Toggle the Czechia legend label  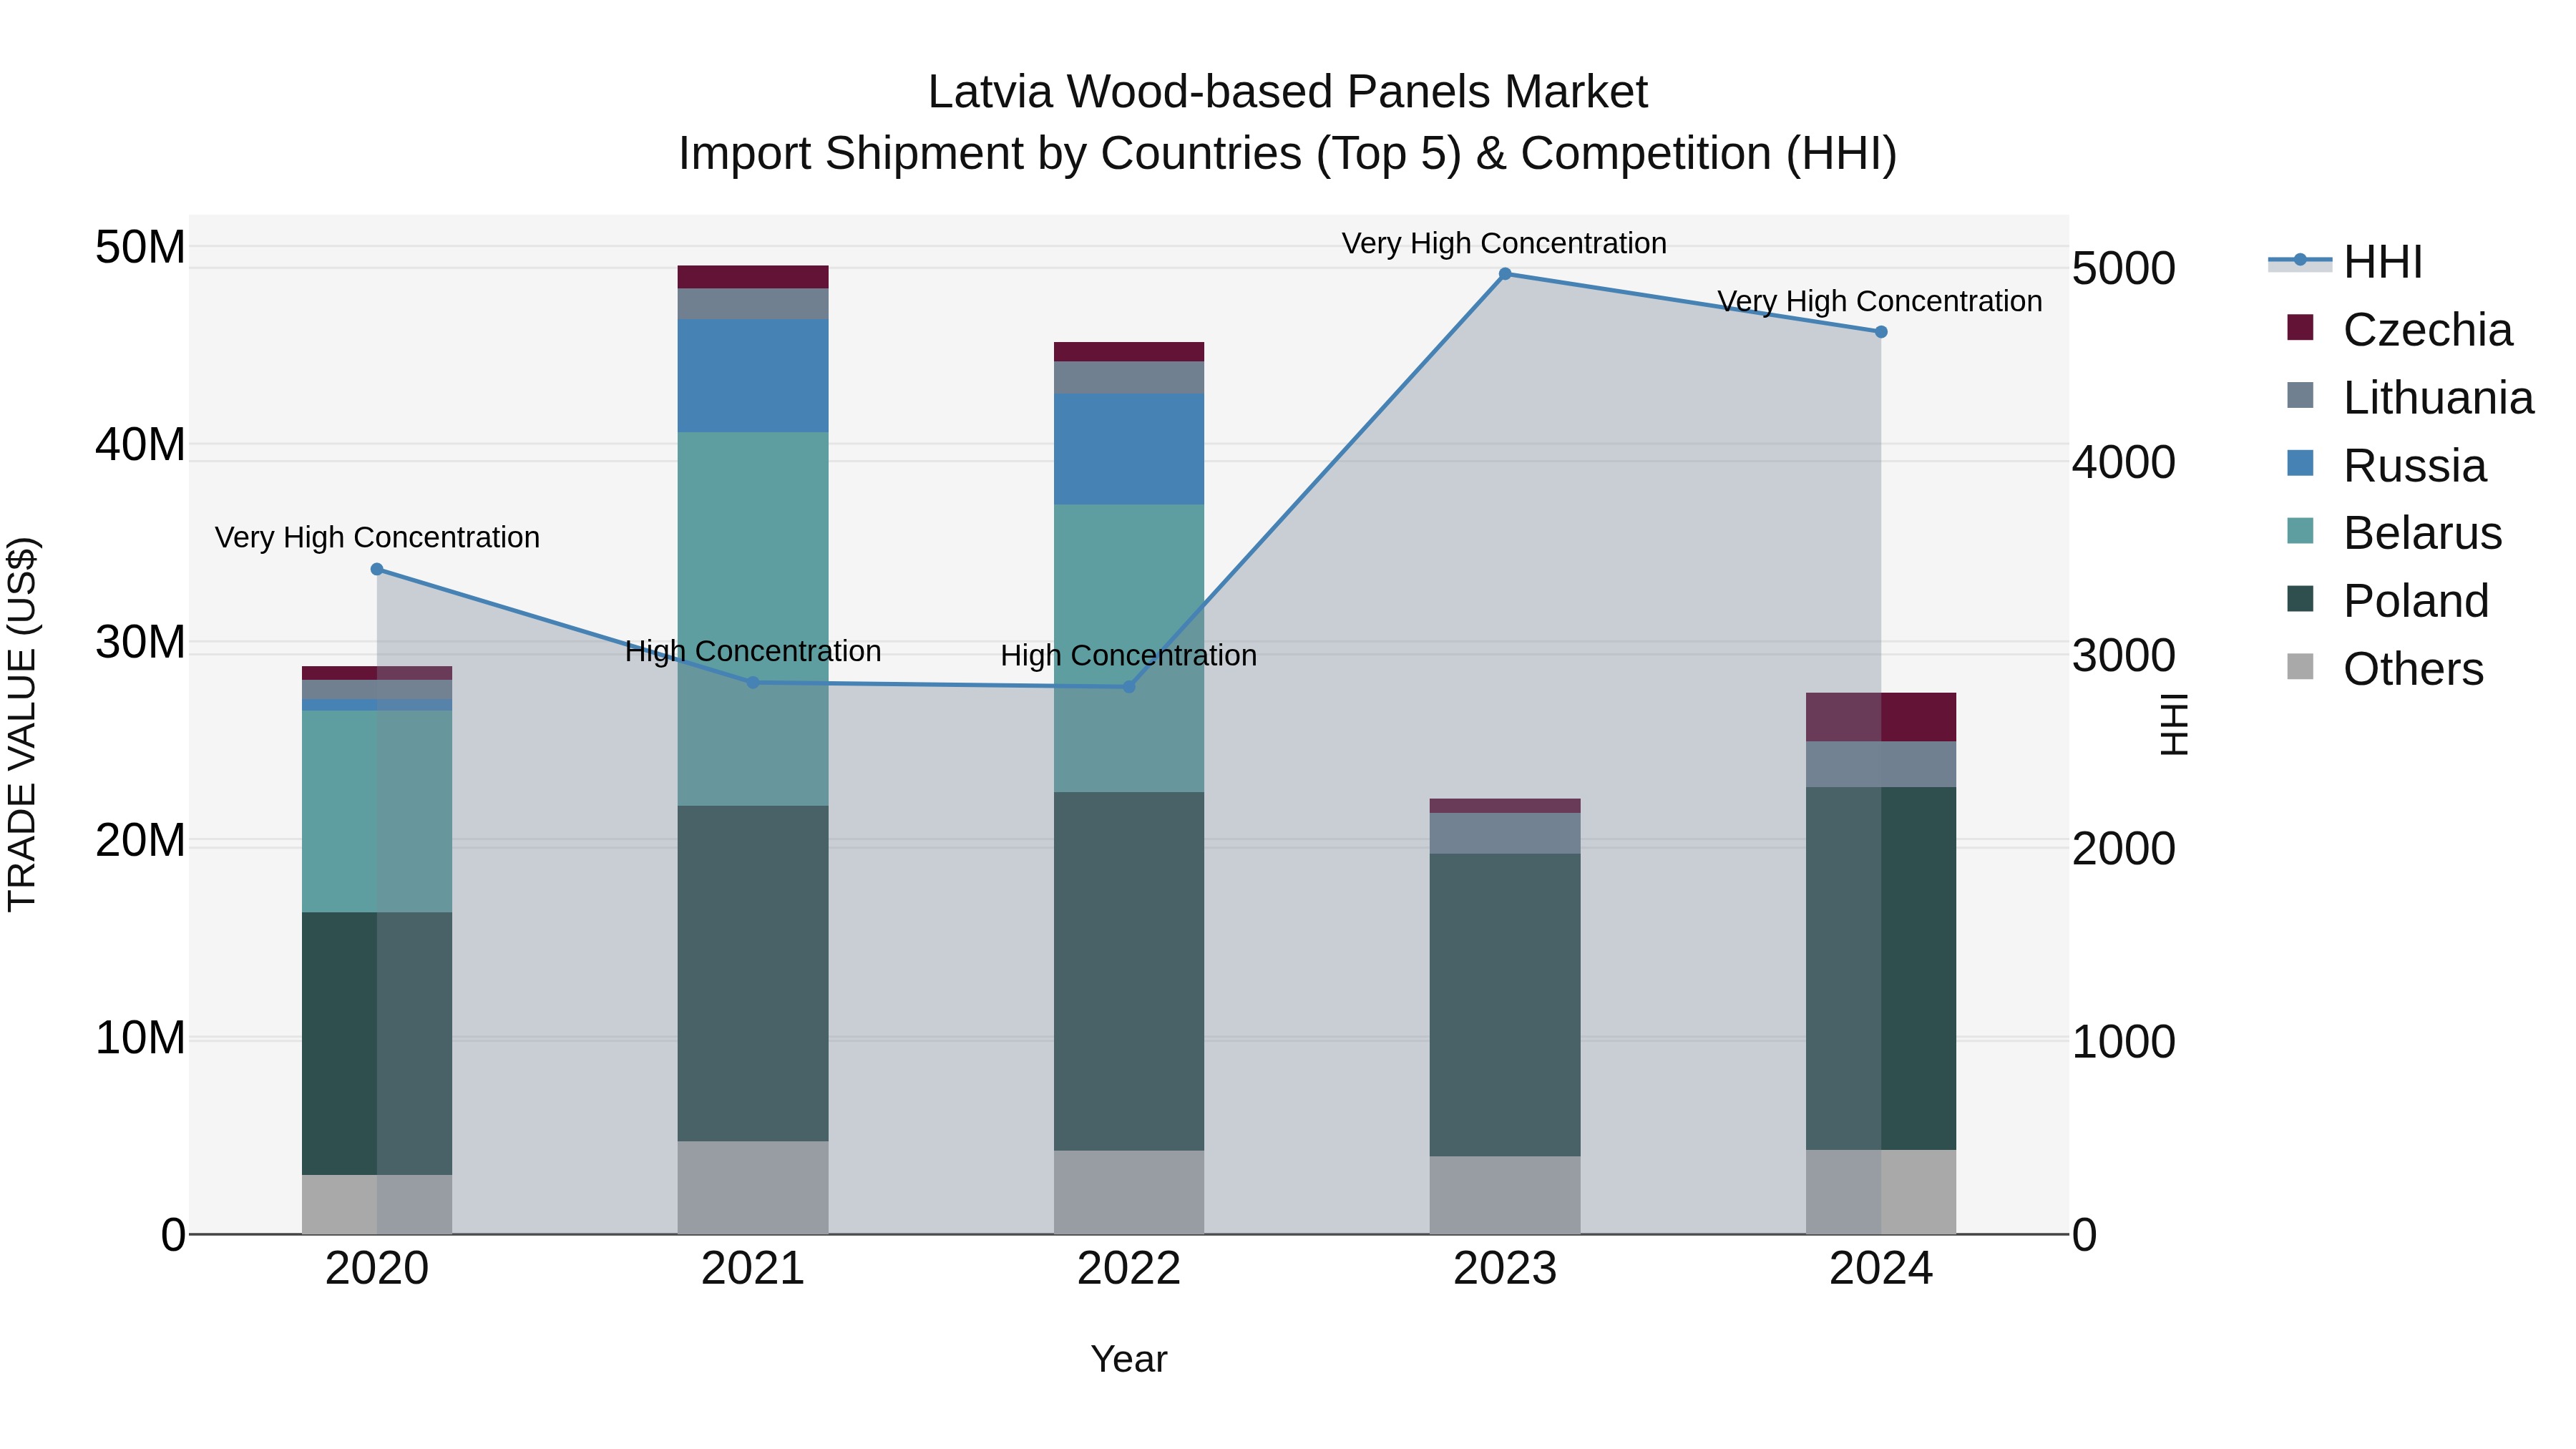[2427, 330]
